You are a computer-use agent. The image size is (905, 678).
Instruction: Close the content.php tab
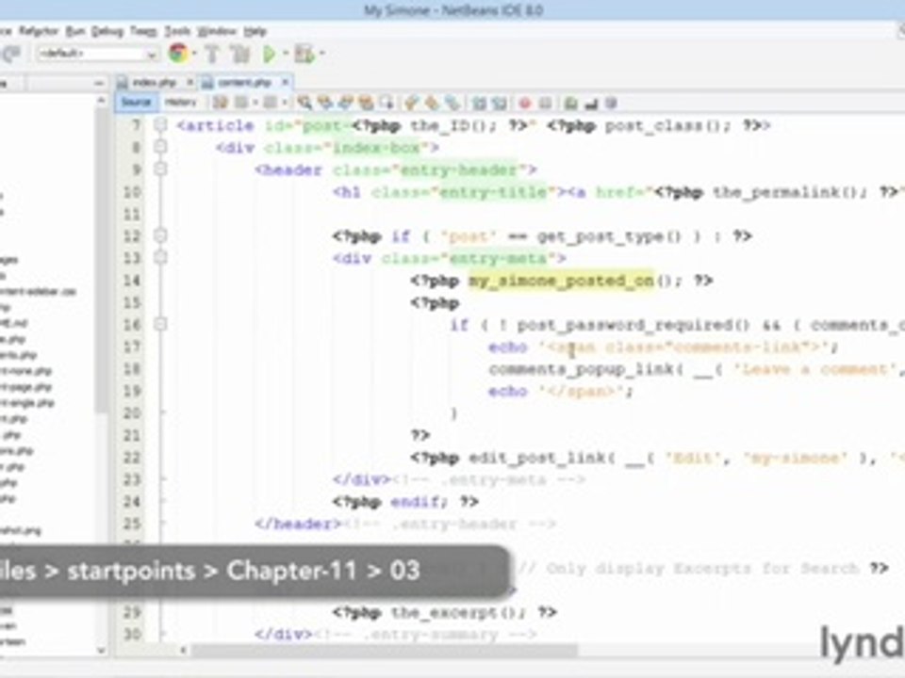(x=285, y=83)
